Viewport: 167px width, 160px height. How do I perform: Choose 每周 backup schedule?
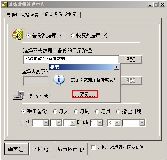pos(76,111)
